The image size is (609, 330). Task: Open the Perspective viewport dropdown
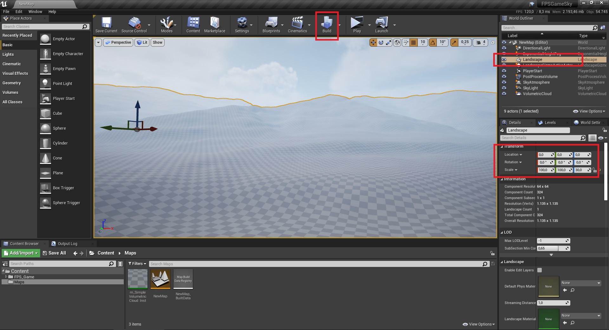[x=118, y=42]
